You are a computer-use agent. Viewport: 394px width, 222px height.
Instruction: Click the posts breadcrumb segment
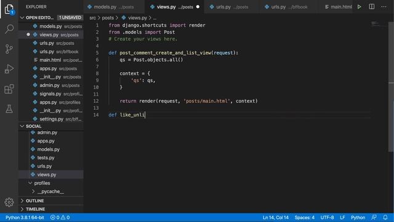pos(108,18)
